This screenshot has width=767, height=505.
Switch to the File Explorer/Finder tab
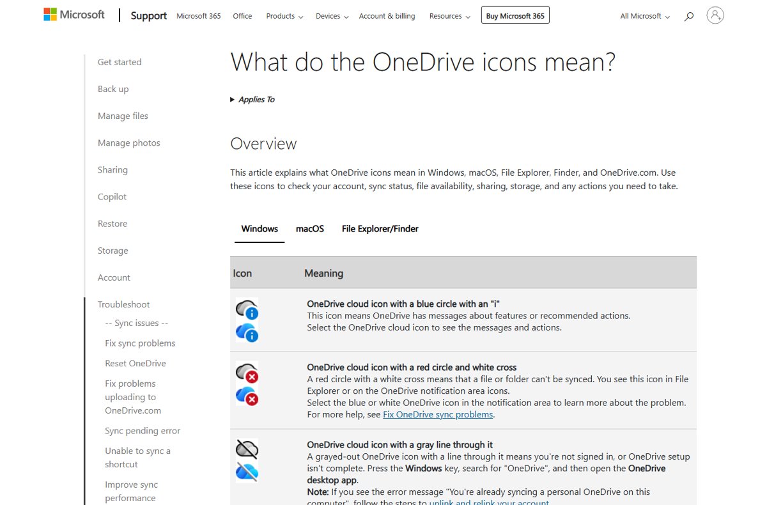(x=380, y=229)
